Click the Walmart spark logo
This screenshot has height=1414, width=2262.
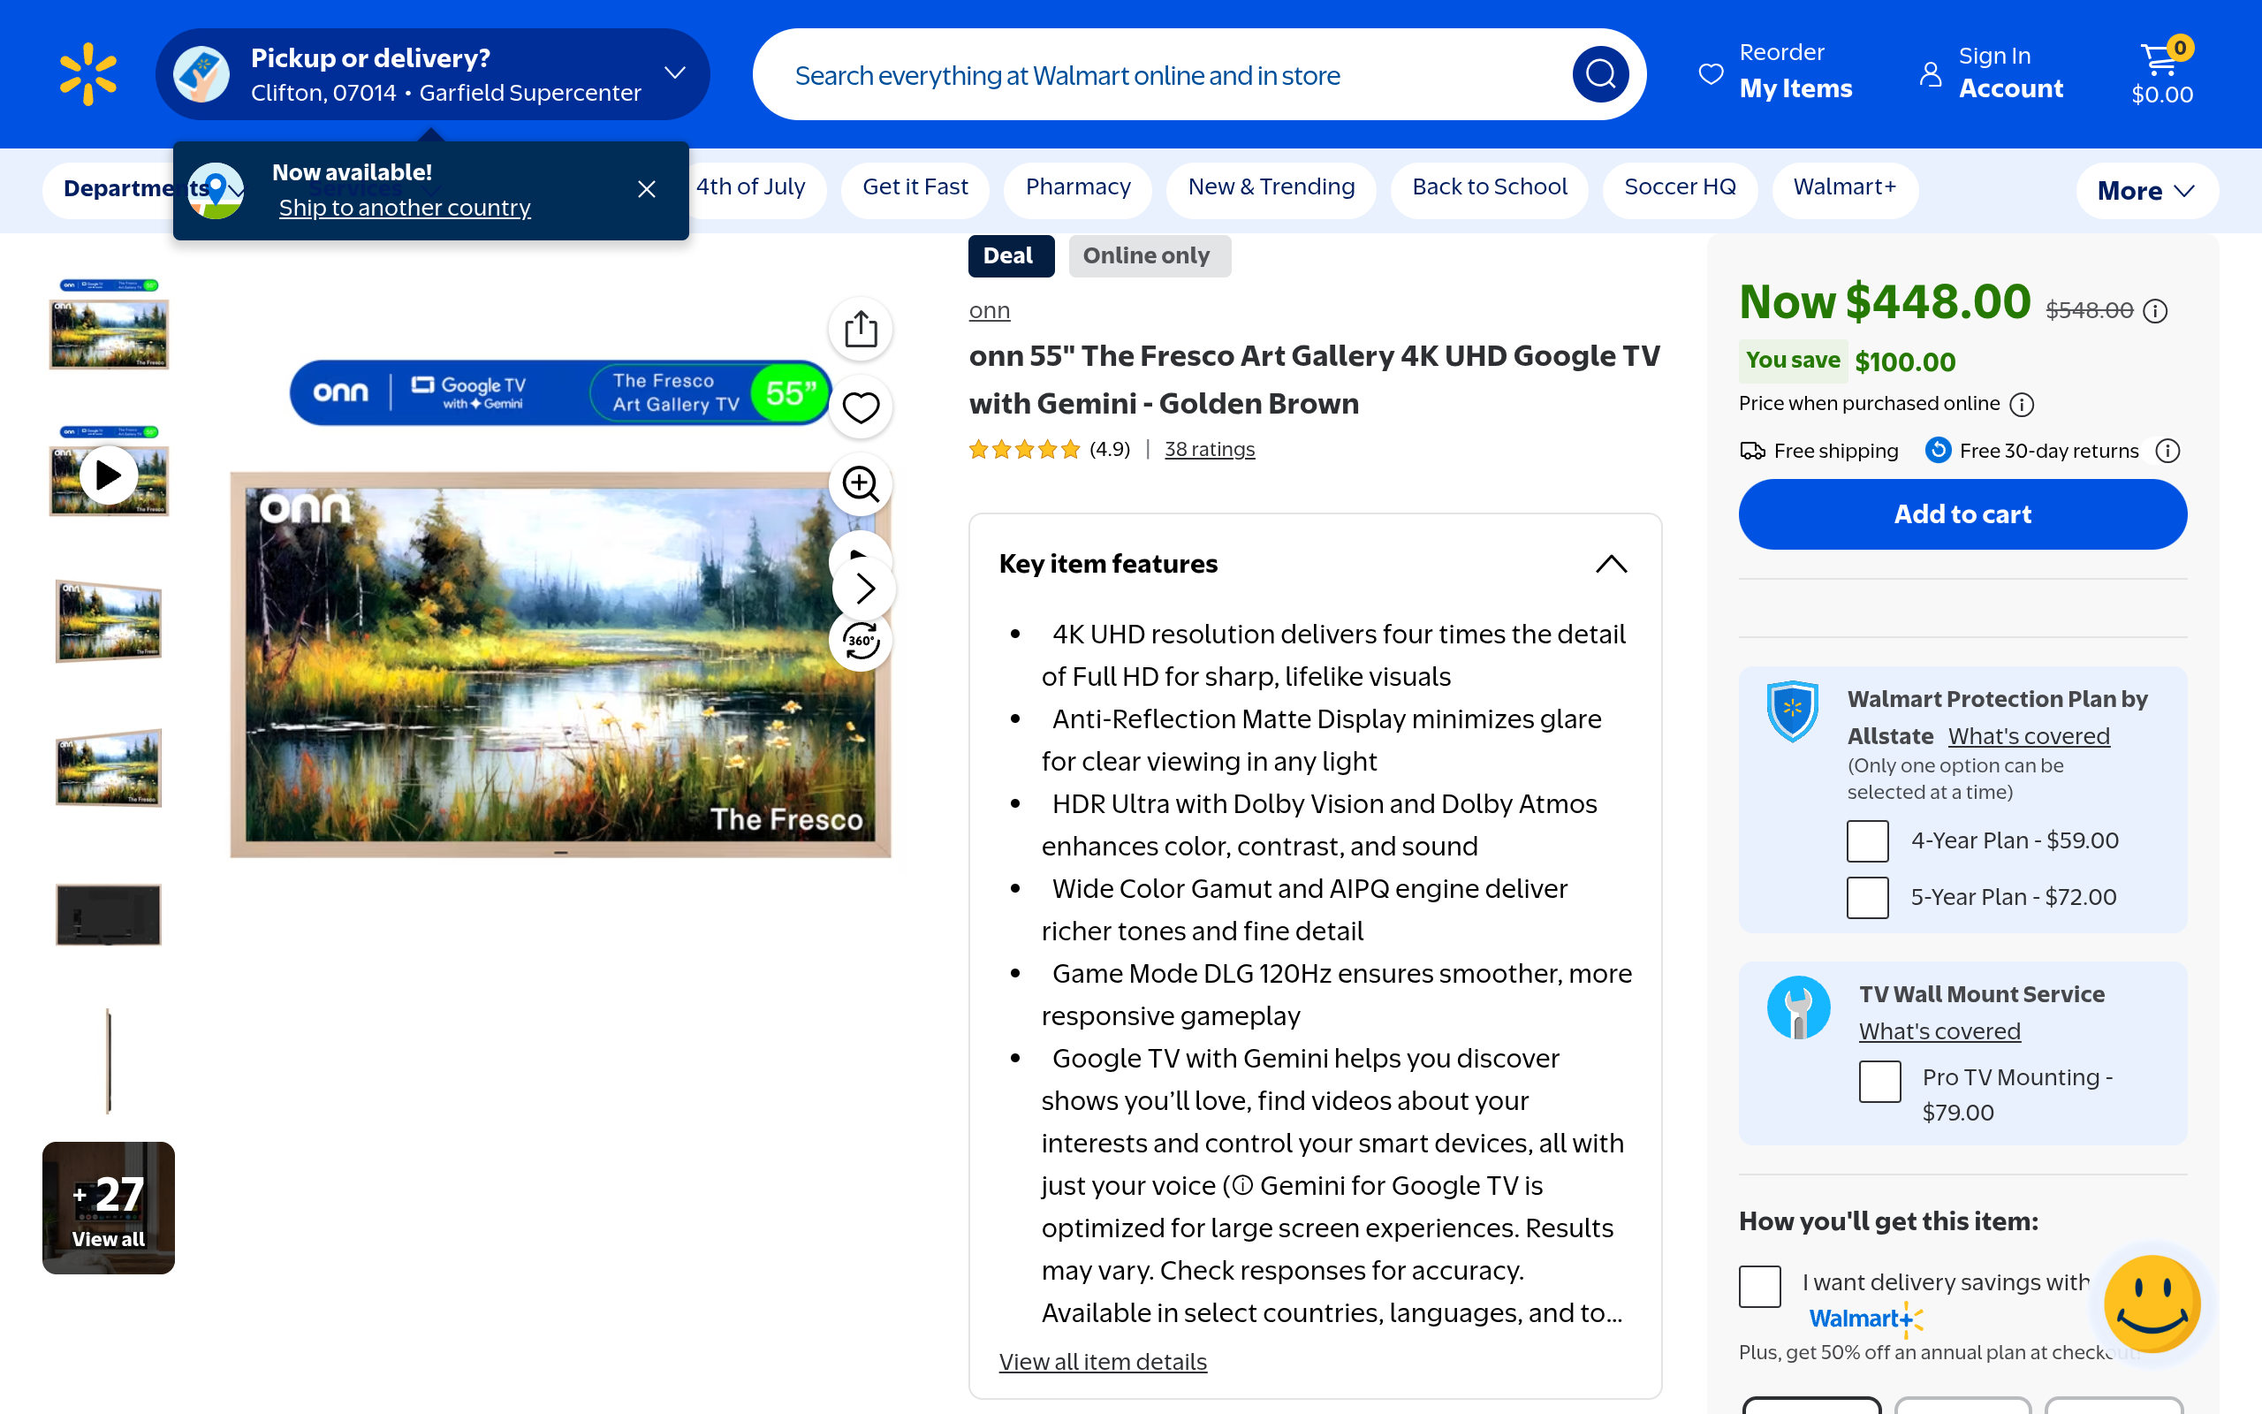point(87,74)
